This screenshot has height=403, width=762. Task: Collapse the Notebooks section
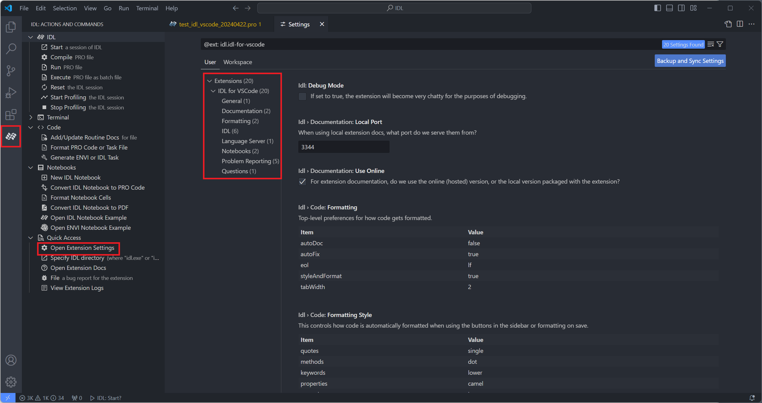click(31, 167)
